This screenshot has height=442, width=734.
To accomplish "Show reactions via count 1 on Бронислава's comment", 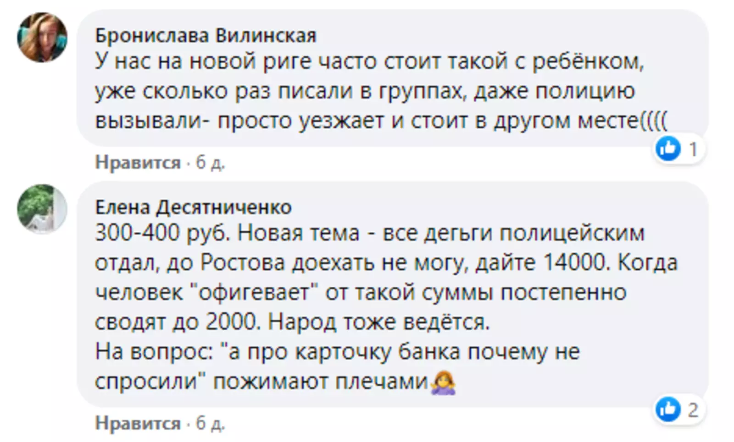I will pyautogui.click(x=693, y=149).
